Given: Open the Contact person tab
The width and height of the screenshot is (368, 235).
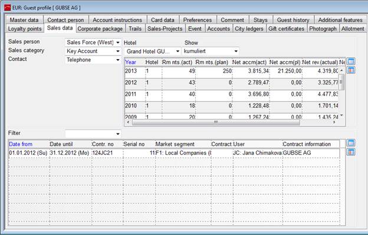Looking at the screenshot, I should (65, 20).
